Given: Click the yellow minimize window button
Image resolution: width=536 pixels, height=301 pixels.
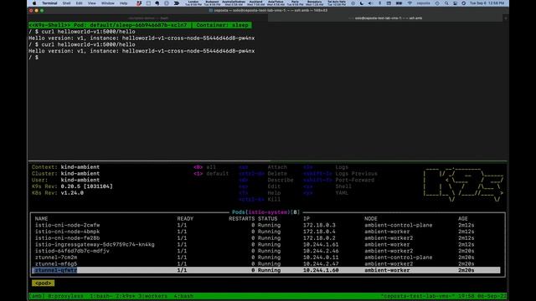Looking at the screenshot, I should coord(37,11).
